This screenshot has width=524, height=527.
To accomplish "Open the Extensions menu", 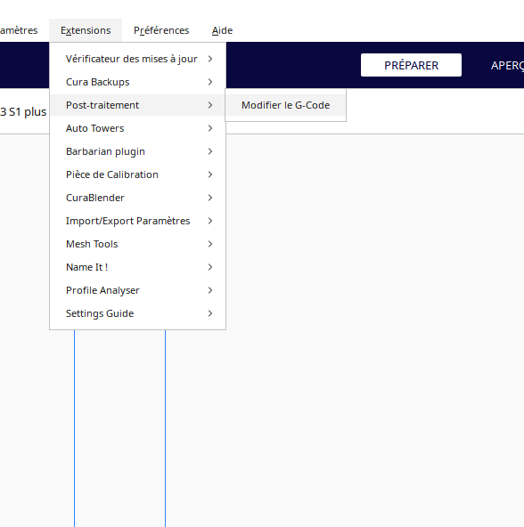I will point(86,30).
